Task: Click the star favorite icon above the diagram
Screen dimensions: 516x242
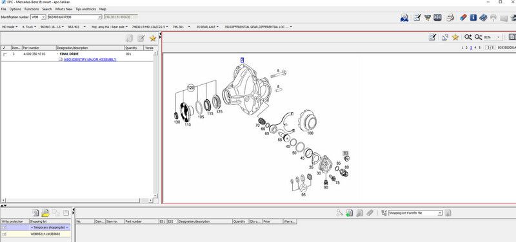Action: 455,37
